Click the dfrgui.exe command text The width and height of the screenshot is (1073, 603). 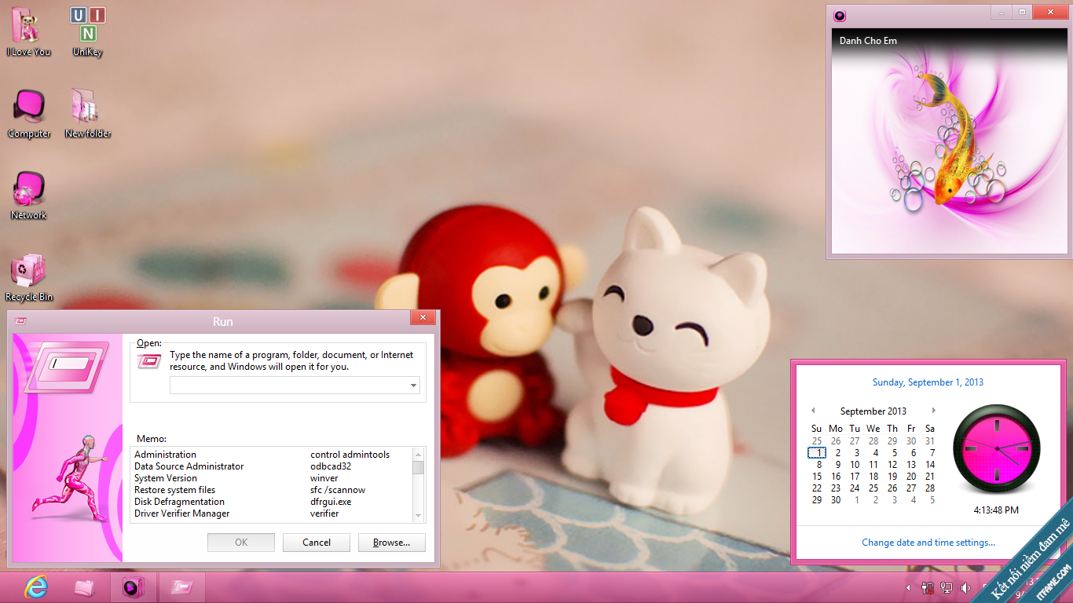pos(331,502)
